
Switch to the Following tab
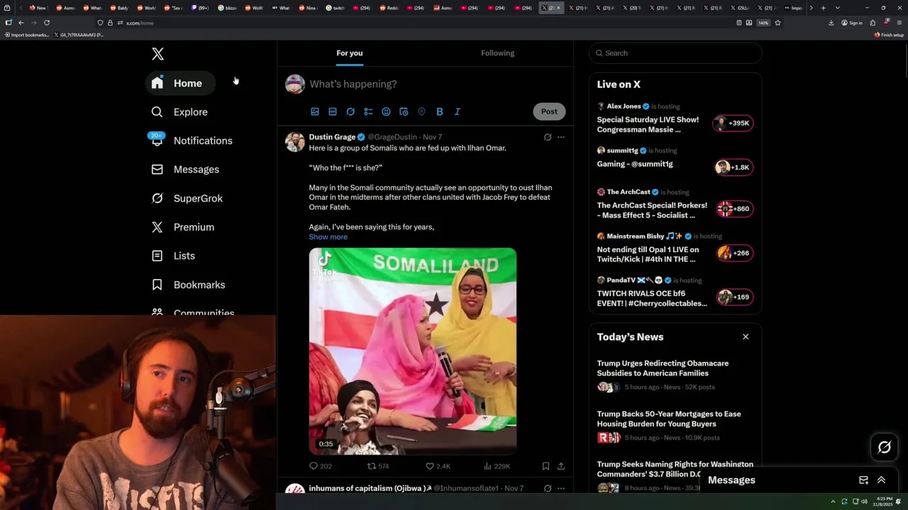tap(497, 53)
